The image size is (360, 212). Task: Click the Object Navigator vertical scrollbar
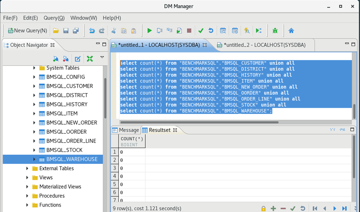(105, 98)
